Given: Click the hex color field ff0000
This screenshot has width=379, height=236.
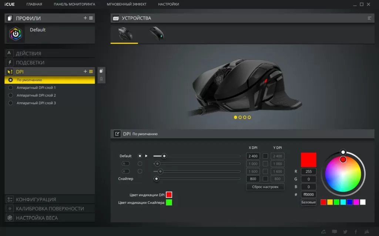Looking at the screenshot, I should [308, 195].
